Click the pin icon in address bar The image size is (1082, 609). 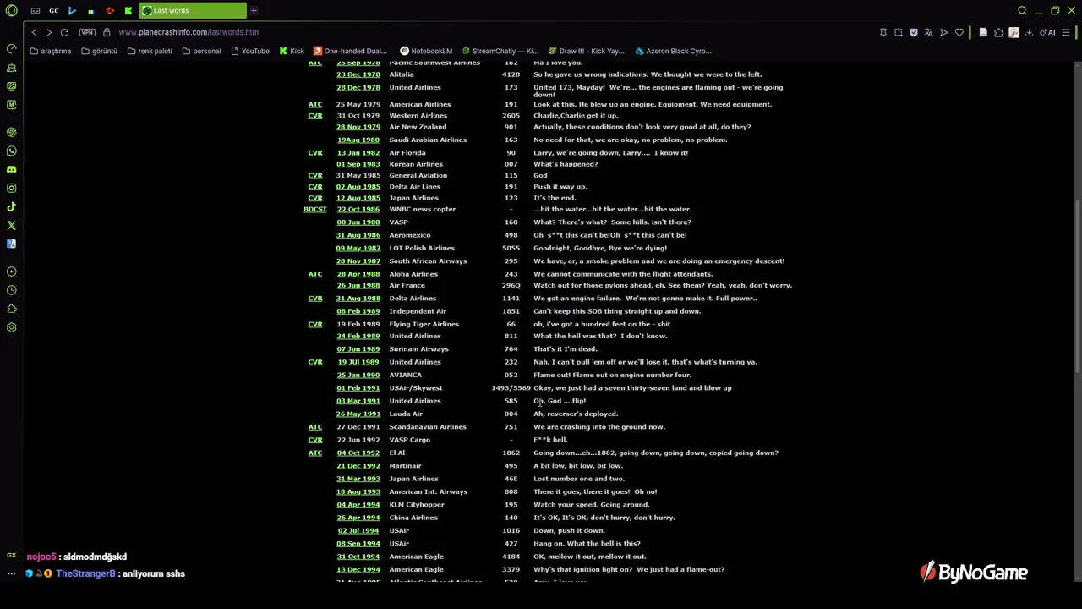pyautogui.click(x=883, y=32)
